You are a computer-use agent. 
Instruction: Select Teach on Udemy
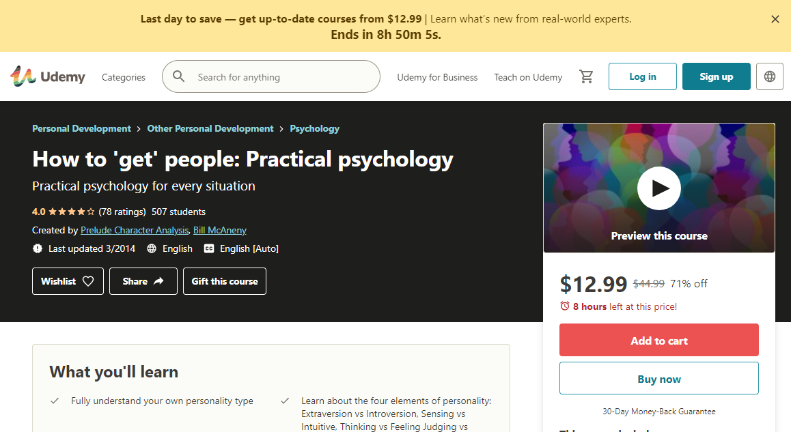(x=528, y=77)
